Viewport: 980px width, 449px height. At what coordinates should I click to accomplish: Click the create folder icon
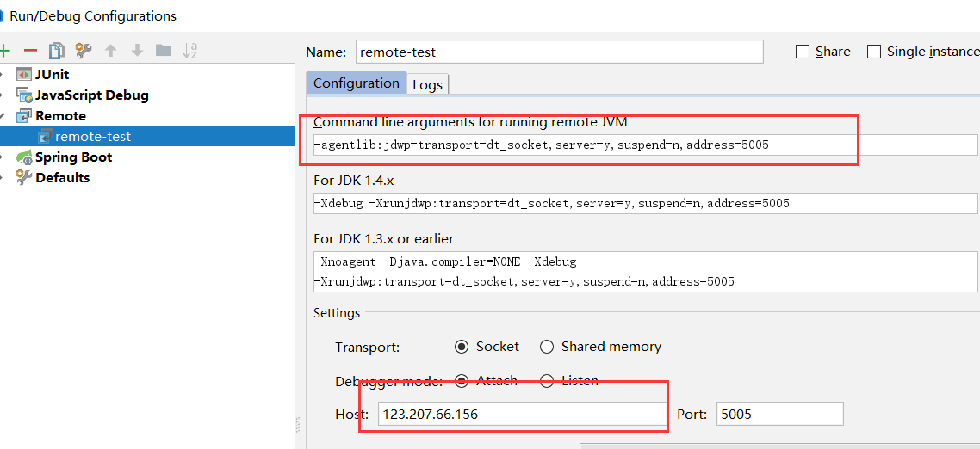pos(164,51)
